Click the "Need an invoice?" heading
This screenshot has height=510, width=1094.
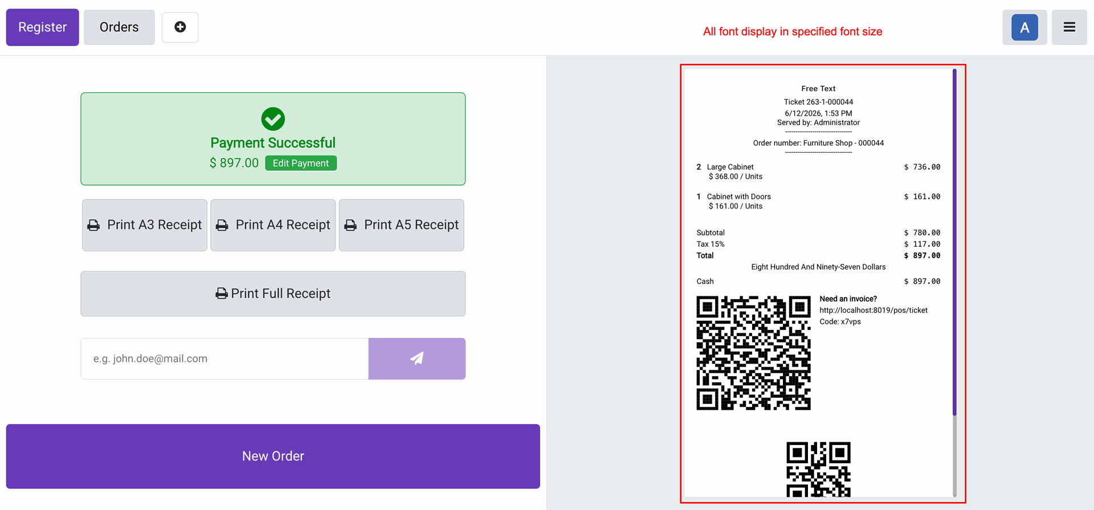pos(848,299)
